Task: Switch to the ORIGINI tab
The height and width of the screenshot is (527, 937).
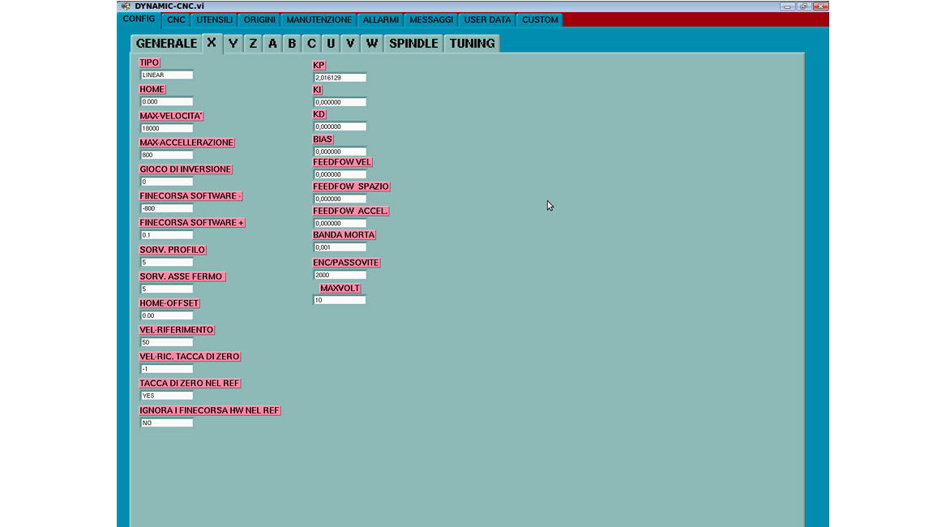Action: point(259,19)
